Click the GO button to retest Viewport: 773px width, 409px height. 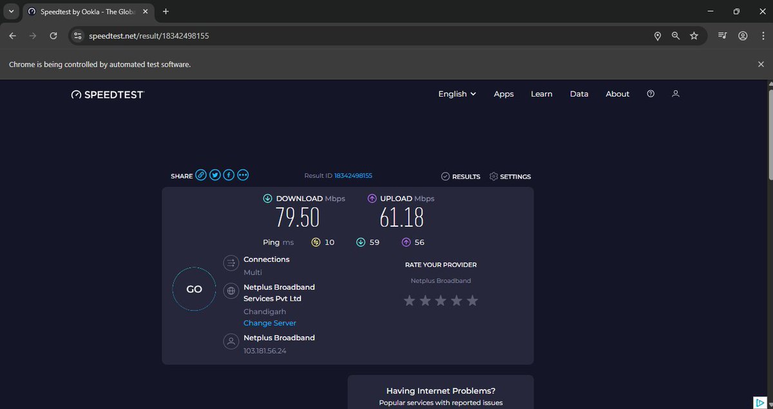point(193,289)
